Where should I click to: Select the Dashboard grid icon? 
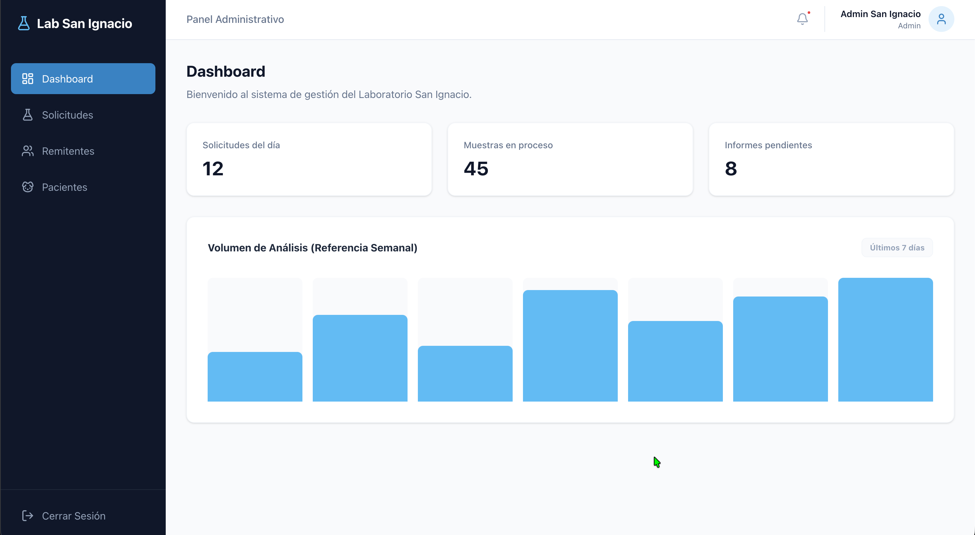(x=28, y=79)
